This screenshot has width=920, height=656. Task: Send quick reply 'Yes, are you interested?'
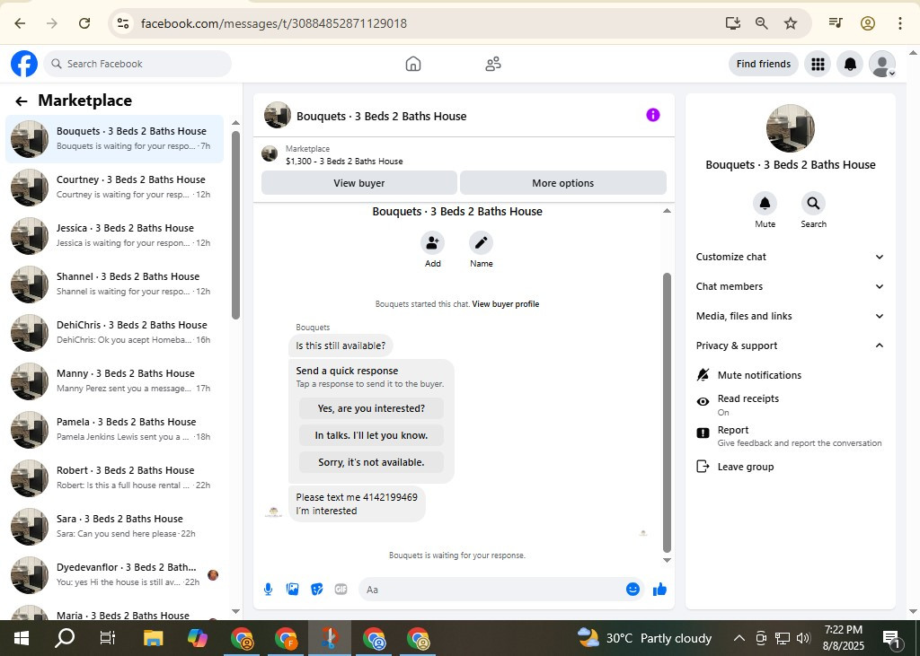coord(371,408)
